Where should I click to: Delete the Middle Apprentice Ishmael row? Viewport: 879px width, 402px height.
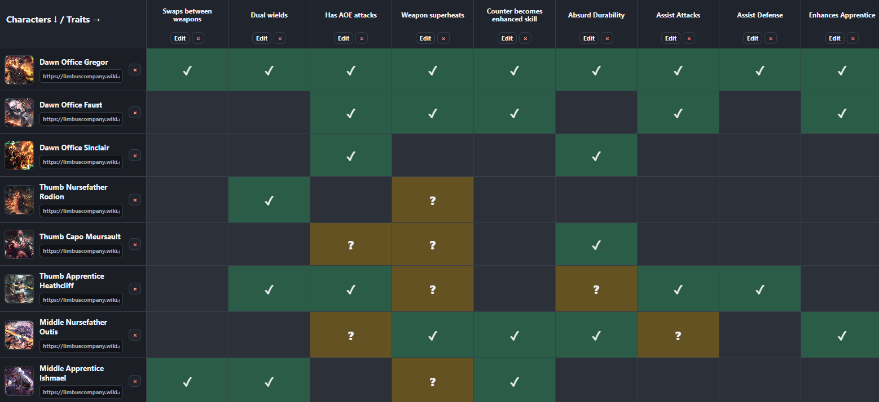pos(135,381)
